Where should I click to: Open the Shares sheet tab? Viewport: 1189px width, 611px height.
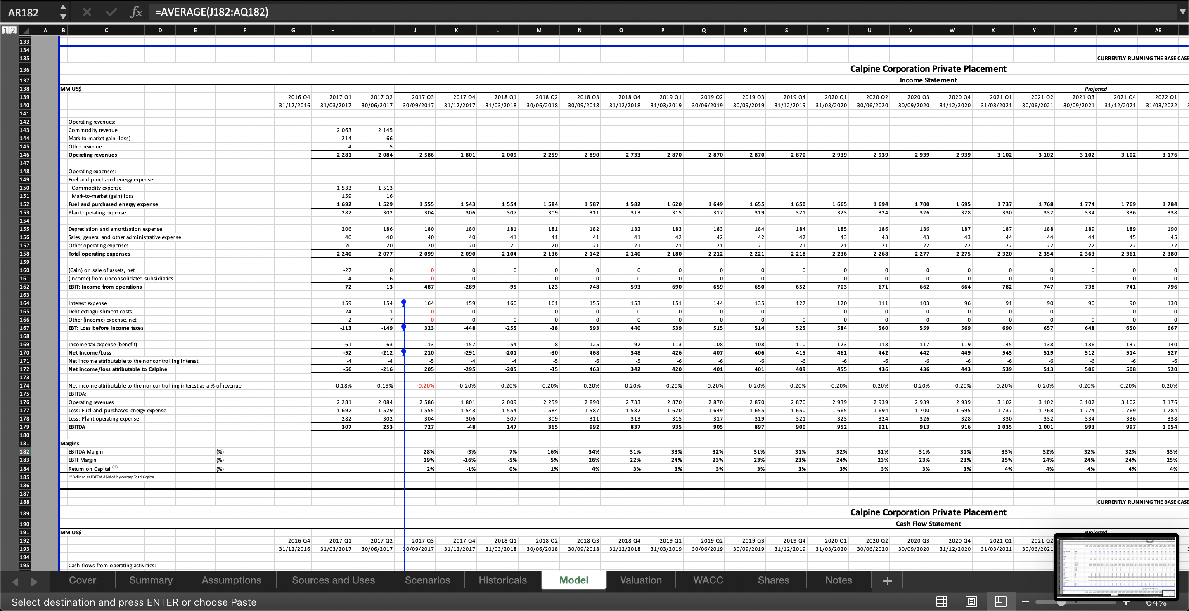[774, 580]
